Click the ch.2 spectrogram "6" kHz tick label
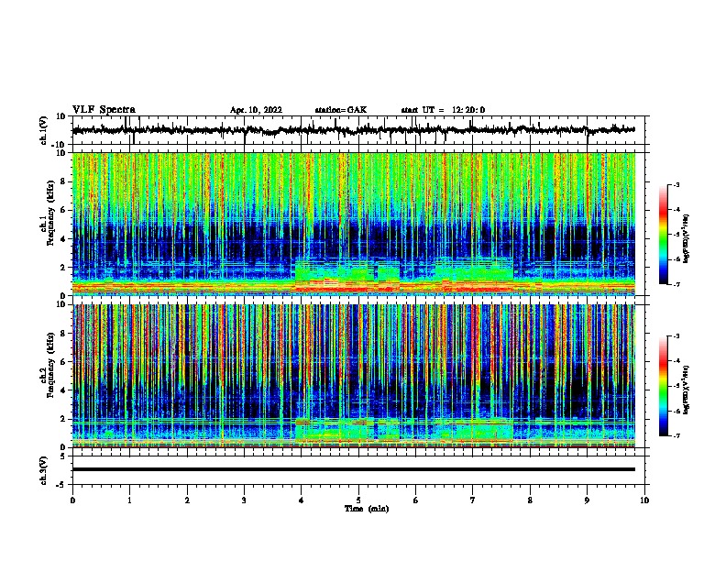 [x=62, y=362]
